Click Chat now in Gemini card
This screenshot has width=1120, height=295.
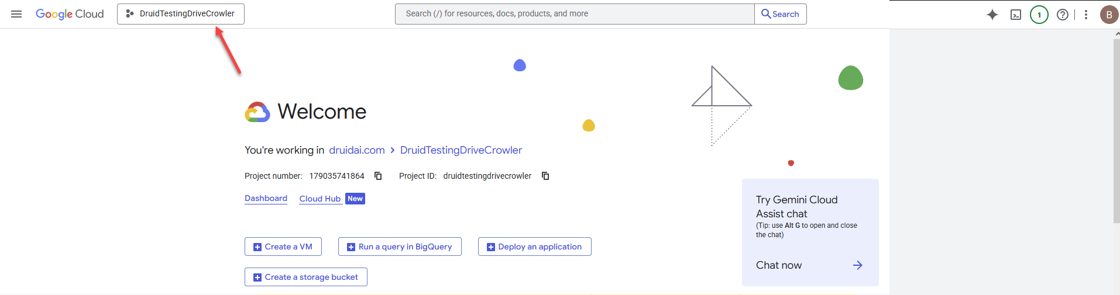tap(779, 265)
